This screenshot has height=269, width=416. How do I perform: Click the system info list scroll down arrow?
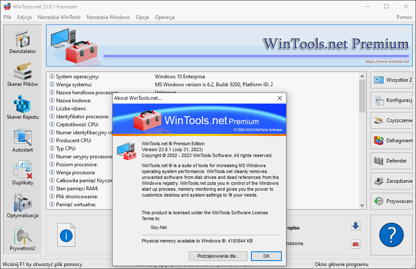pos(362,205)
